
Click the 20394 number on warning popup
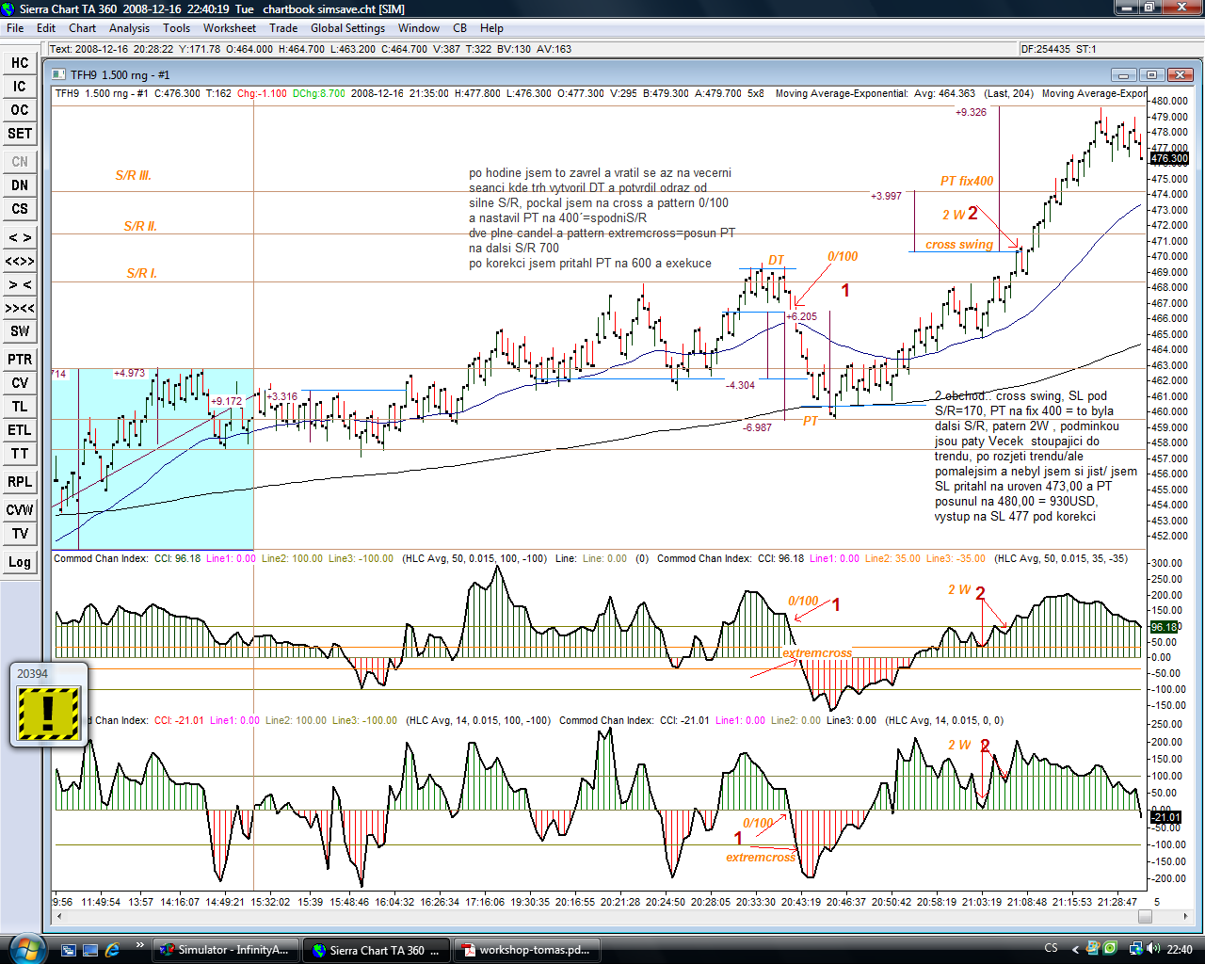32,673
